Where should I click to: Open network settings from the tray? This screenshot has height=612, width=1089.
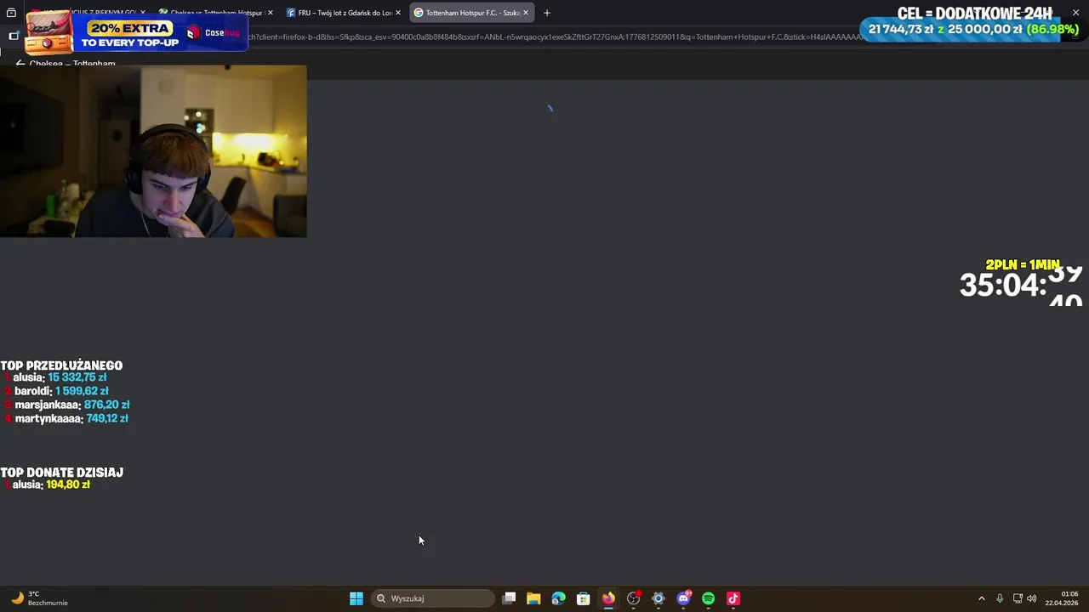[1018, 598]
